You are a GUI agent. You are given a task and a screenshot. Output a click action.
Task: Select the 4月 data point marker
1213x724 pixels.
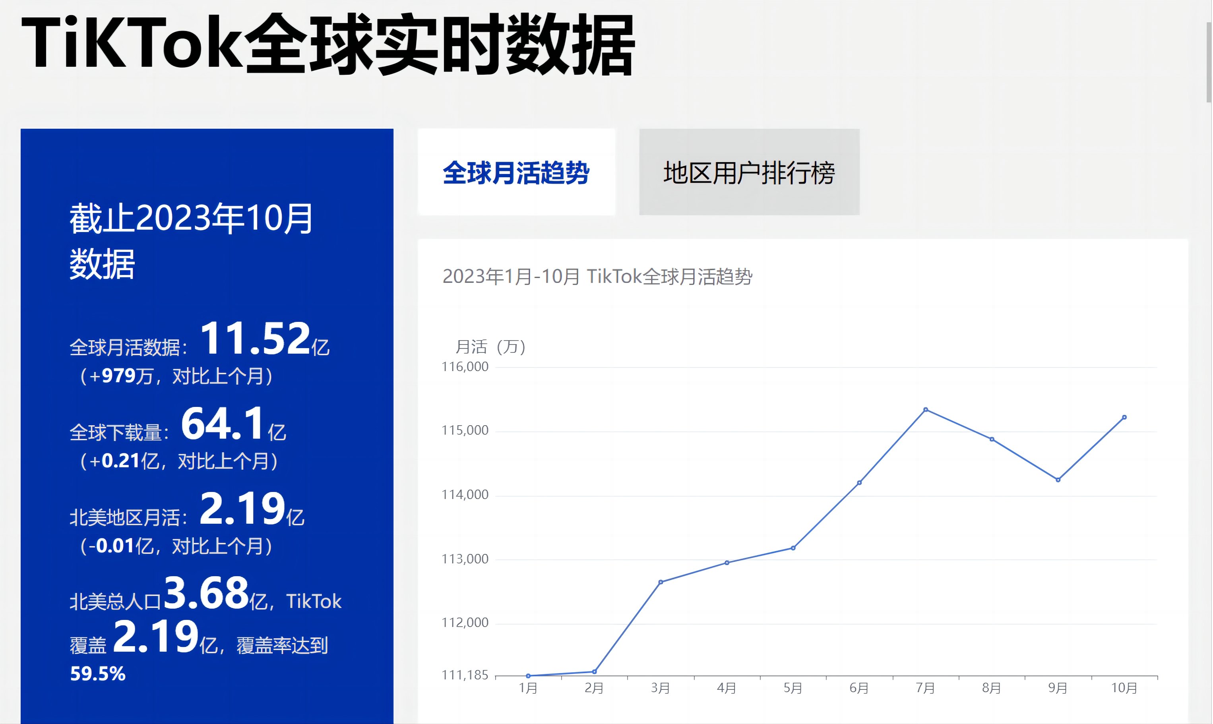pos(727,563)
